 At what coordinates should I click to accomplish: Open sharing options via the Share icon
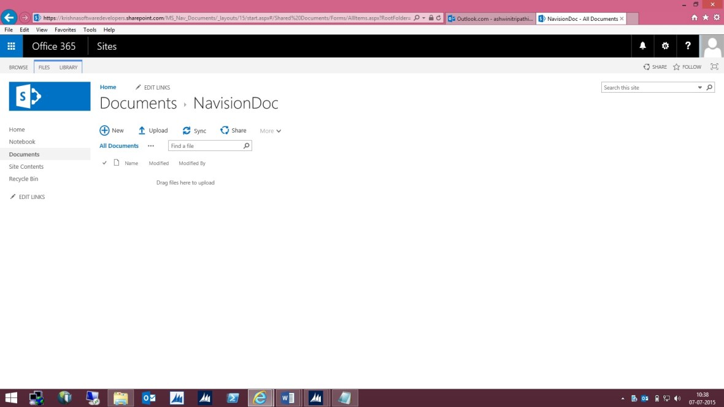pos(233,130)
